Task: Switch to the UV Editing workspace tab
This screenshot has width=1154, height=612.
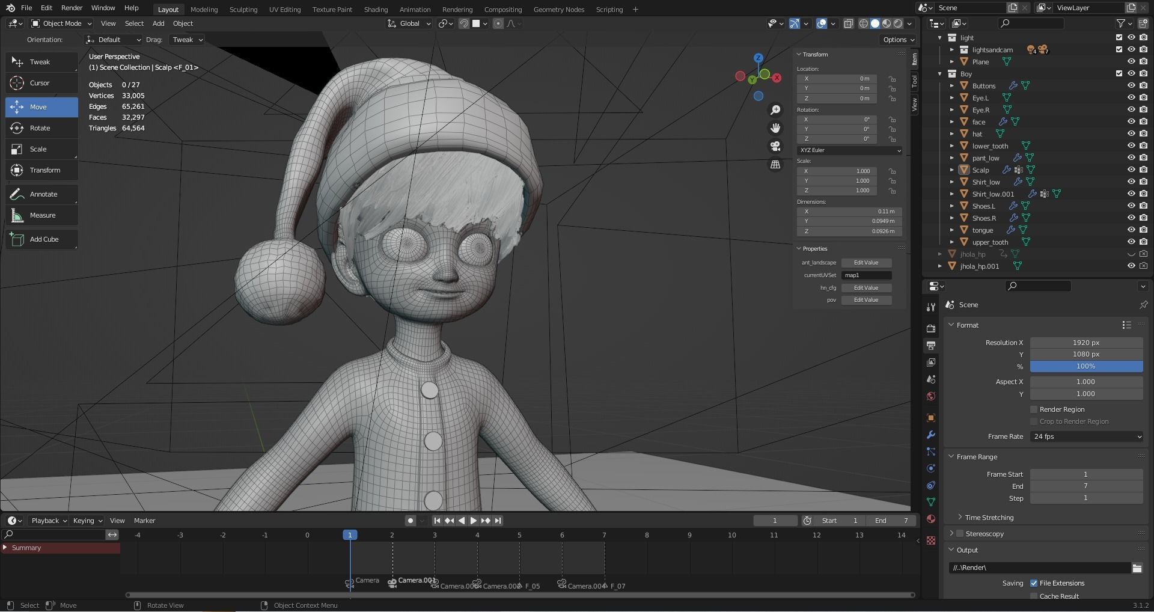Action: tap(285, 10)
